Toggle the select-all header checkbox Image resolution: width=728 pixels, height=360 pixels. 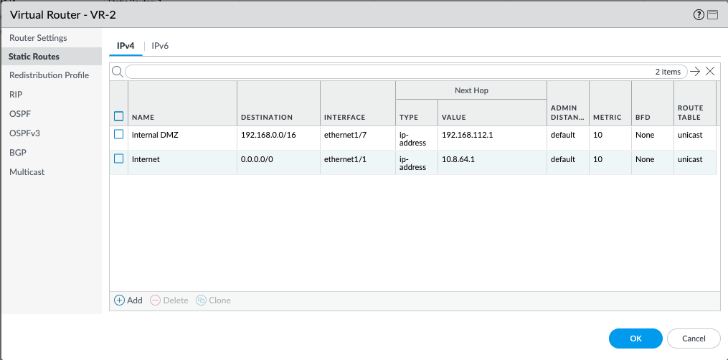click(x=119, y=116)
